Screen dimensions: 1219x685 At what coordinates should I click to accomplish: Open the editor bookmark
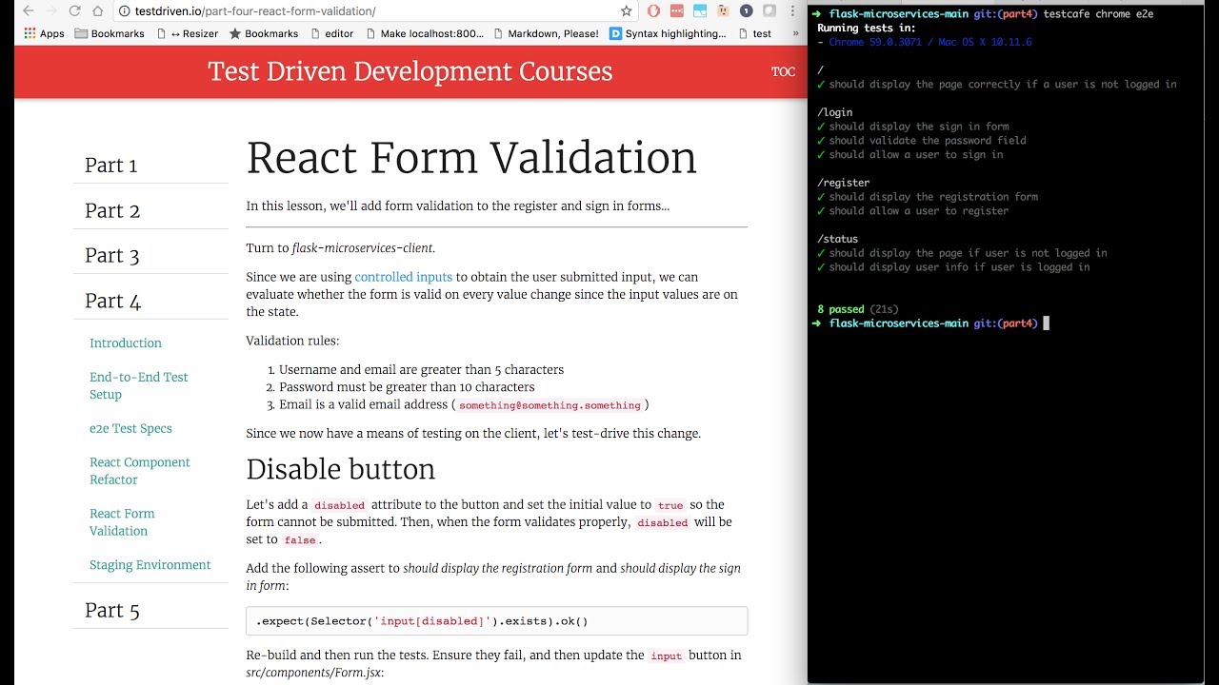click(330, 33)
